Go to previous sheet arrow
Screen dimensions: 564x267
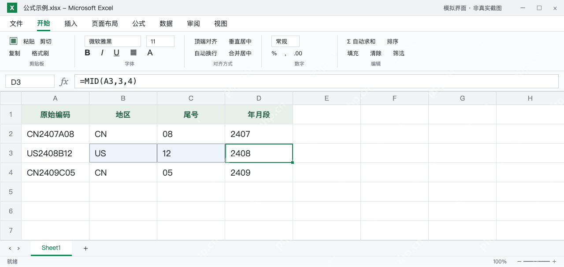pos(10,249)
